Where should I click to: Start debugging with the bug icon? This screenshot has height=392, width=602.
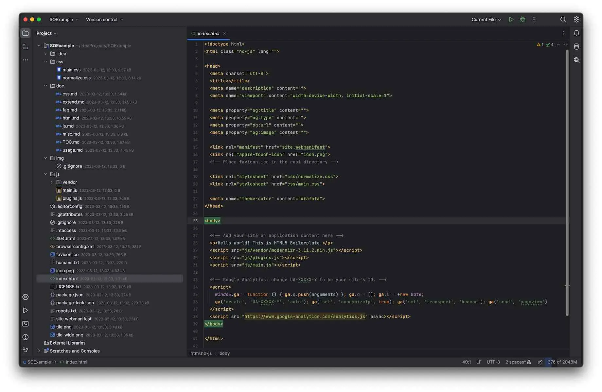523,20
